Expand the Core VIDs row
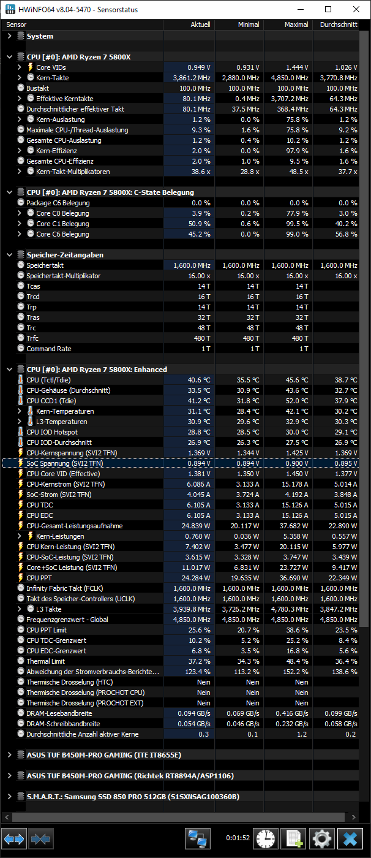371x858 pixels. point(20,67)
